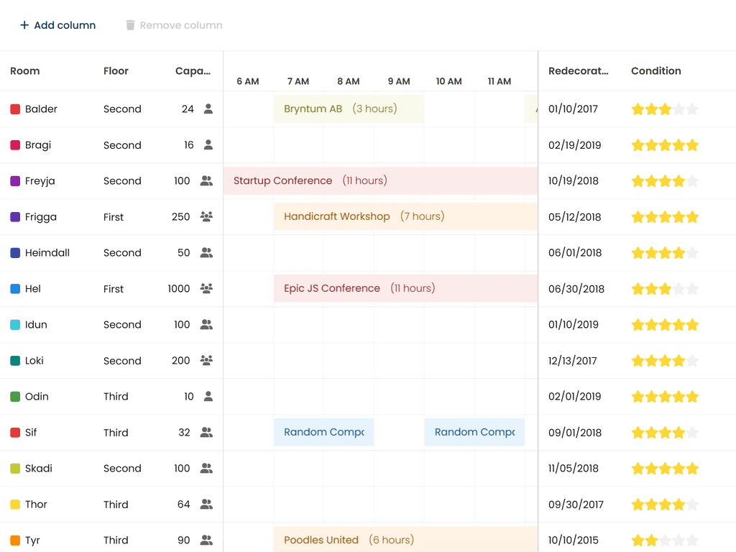Screen dimensions: 736x552
Task: Click the large group icon in Frigga row
Action: (x=206, y=217)
